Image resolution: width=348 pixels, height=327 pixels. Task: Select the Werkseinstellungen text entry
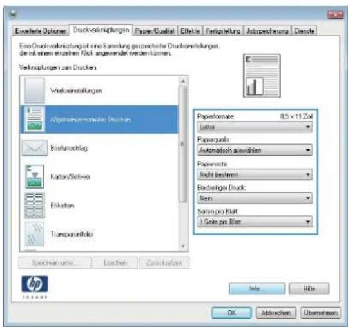point(76,90)
